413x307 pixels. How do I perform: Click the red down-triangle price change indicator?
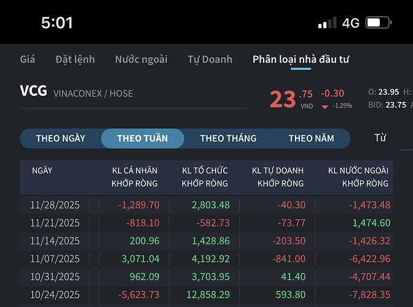325,106
